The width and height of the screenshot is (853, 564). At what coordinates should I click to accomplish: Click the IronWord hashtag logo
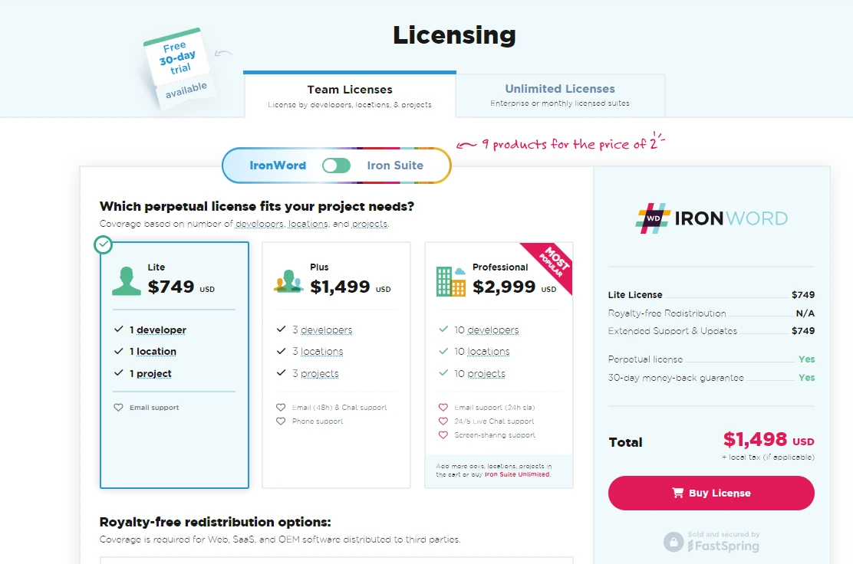tap(653, 218)
